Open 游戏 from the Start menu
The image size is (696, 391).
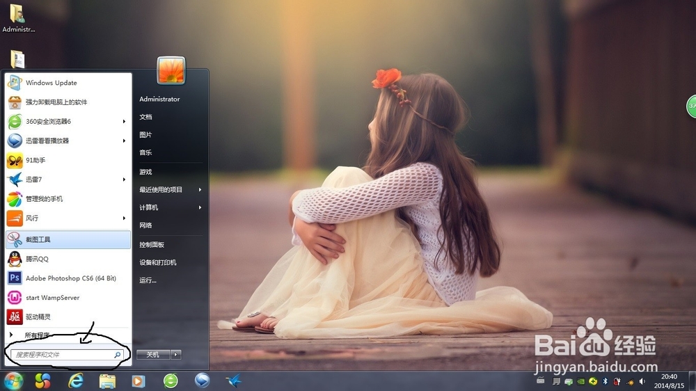[145, 172]
